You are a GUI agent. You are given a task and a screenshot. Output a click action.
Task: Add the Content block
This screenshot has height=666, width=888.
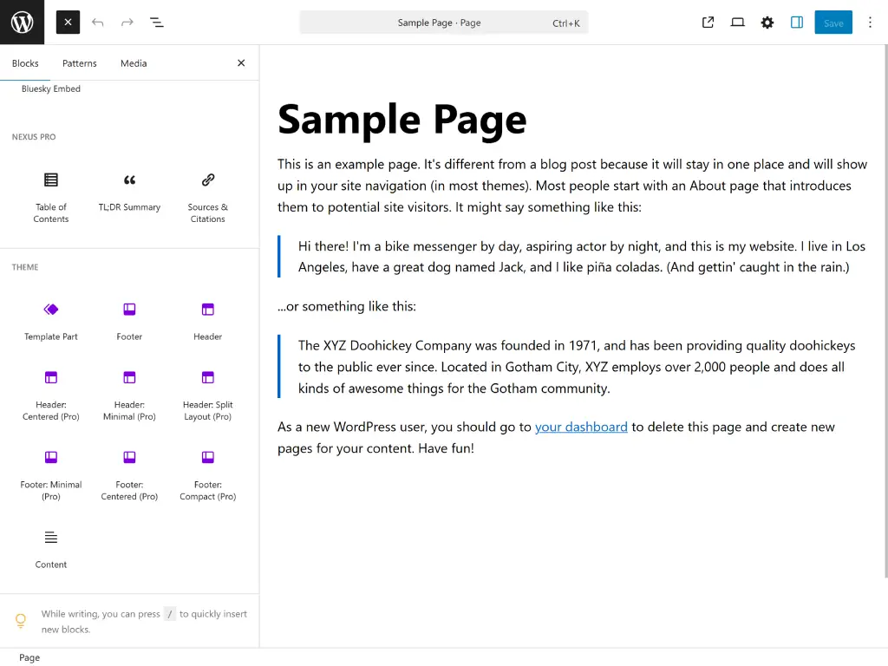point(50,549)
